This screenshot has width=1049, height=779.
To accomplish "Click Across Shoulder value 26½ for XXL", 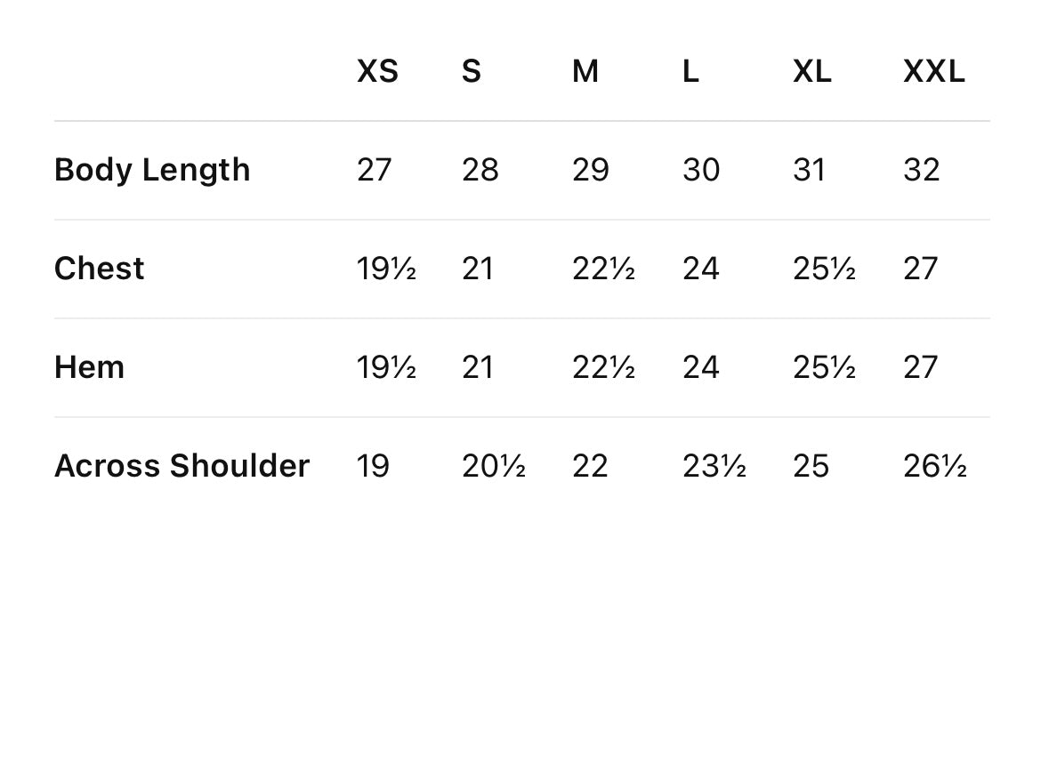I will coord(934,466).
